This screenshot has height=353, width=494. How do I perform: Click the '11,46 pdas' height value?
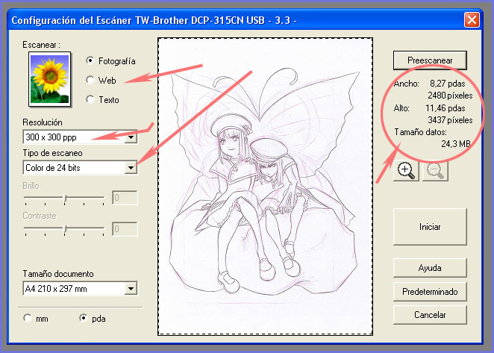445,108
